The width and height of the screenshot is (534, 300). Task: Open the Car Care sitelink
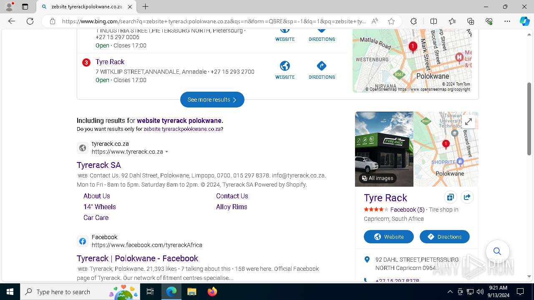[x=96, y=217]
